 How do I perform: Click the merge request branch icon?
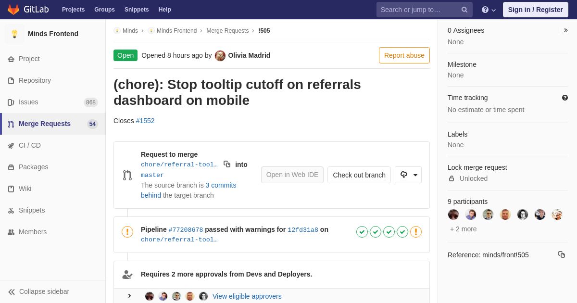[127, 175]
